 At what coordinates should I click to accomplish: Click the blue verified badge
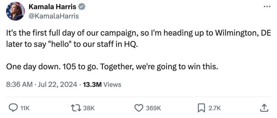click(82, 7)
